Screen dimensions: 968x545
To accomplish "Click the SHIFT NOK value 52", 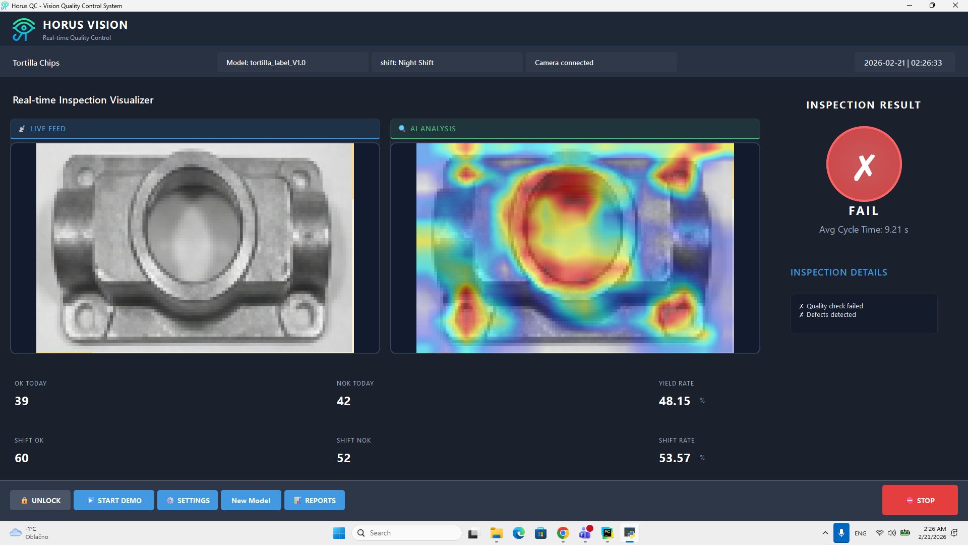I will 343,458.
